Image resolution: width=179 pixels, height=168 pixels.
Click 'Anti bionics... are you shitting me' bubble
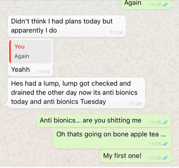click(104, 121)
